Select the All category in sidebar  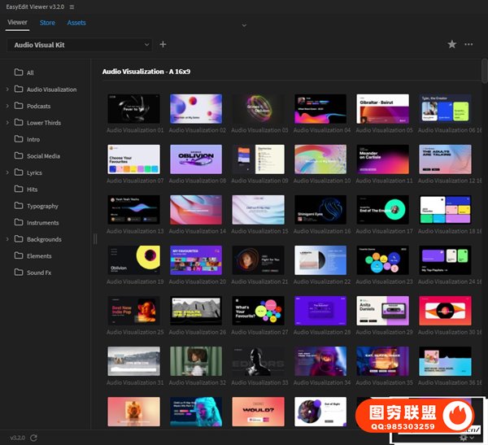[30, 72]
